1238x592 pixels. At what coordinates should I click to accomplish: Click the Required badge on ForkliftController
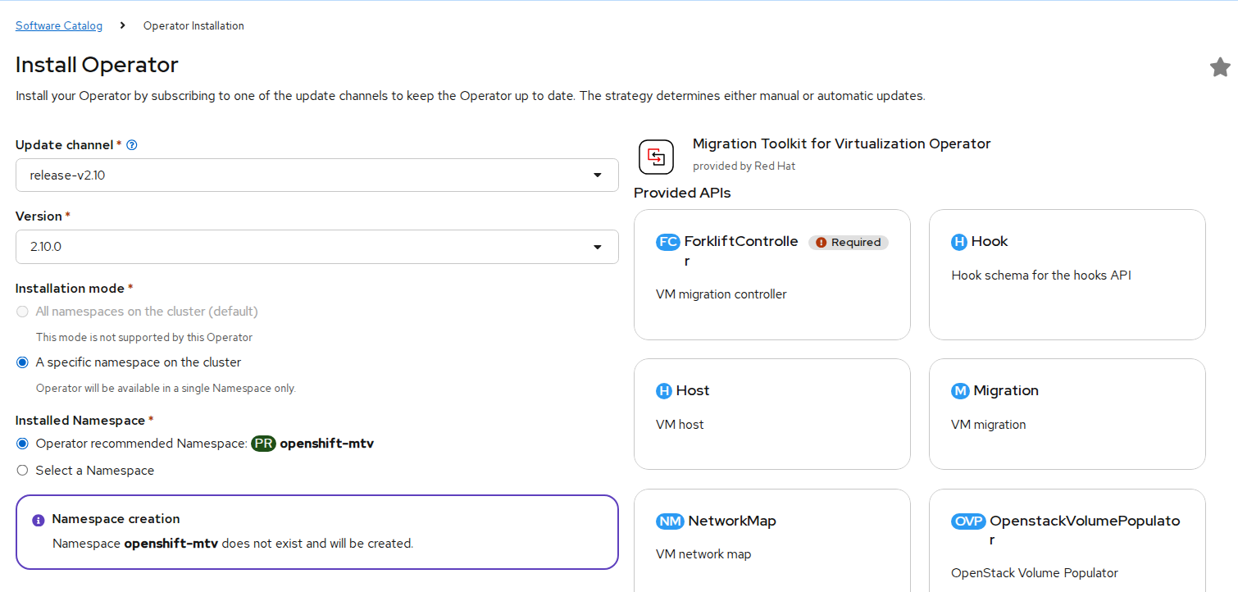coord(849,243)
